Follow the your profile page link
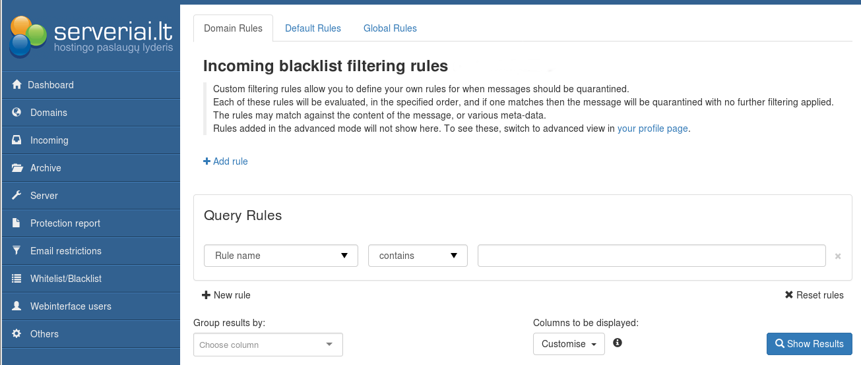Viewport: 861px width, 365px height. 653,128
